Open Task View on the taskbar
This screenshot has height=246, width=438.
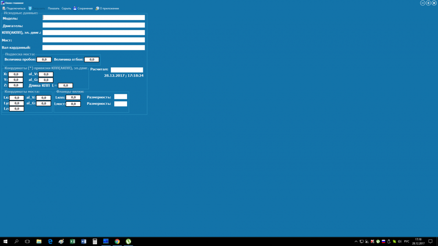(27, 241)
